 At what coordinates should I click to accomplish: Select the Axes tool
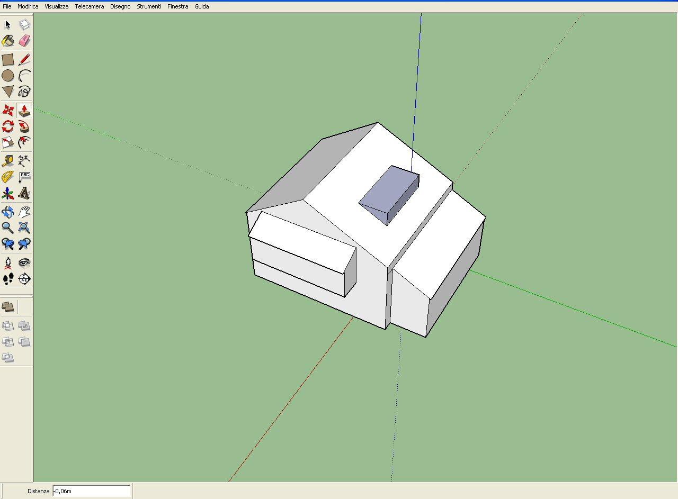(8, 193)
